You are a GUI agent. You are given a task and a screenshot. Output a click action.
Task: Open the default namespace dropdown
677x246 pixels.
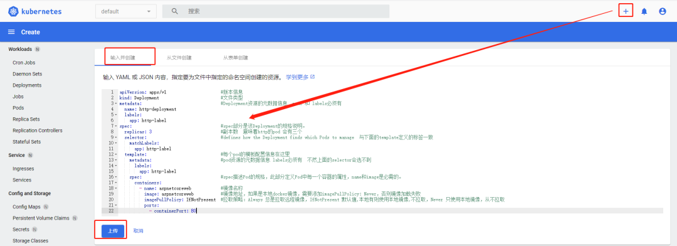pos(125,11)
